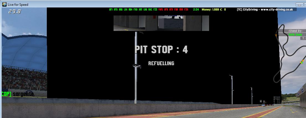Screen dimensions: 306x118
Task: Select the RAC car code
Action: [x=150, y=9]
